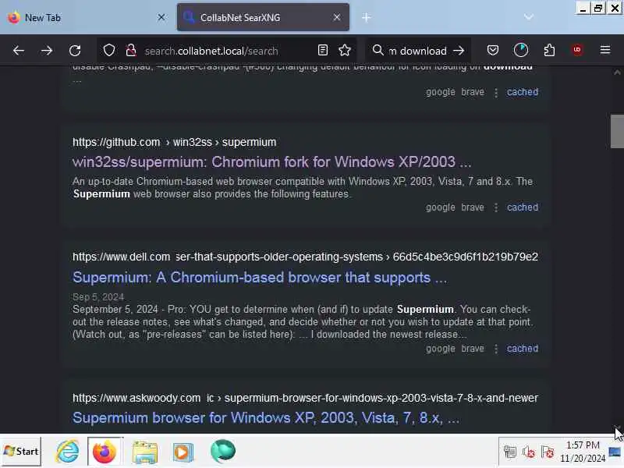624x468 pixels.
Task: Expand options dots on github supermium result
Action: tap(496, 207)
